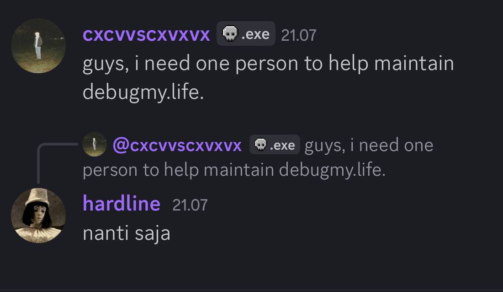Click the .exe text in reply preview tag
Image resolution: width=503 pixels, height=292 pixels.
pyautogui.click(x=283, y=146)
